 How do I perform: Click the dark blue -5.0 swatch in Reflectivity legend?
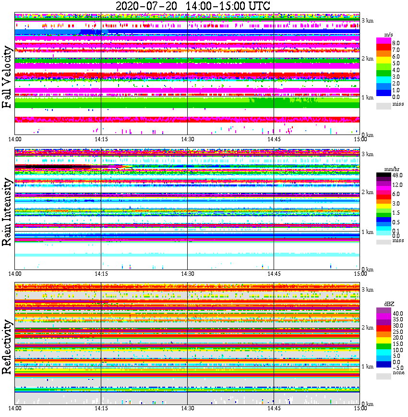[384, 364]
